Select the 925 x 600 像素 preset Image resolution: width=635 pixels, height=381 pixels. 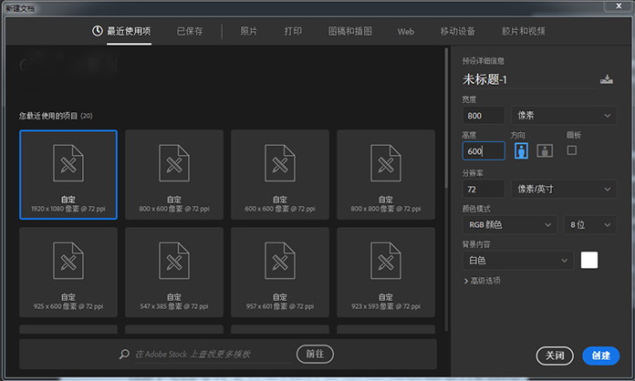tap(68, 273)
